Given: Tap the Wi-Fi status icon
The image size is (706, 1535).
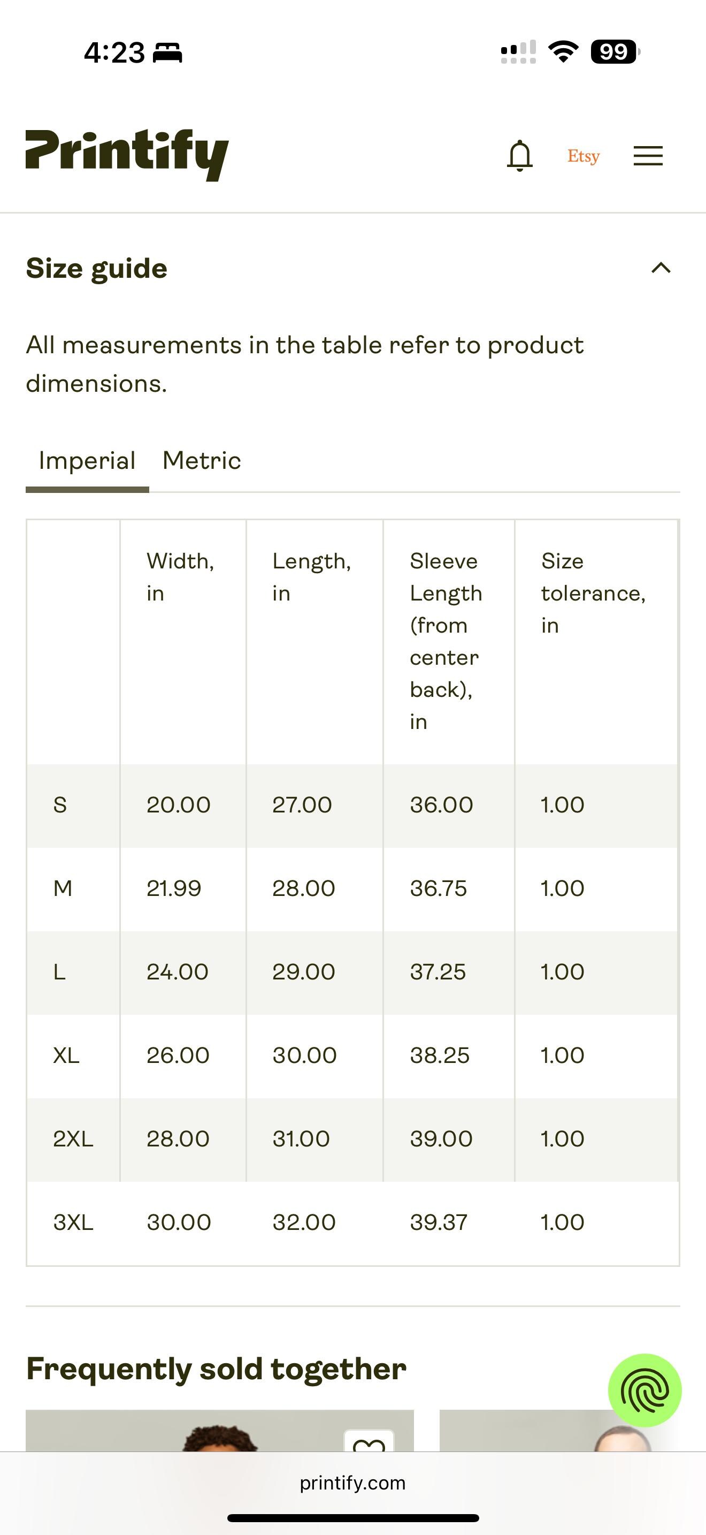Looking at the screenshot, I should click(x=563, y=52).
